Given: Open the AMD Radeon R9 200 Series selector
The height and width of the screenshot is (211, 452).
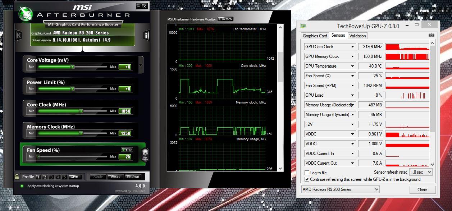Looking at the screenshot, I should point(340,189).
